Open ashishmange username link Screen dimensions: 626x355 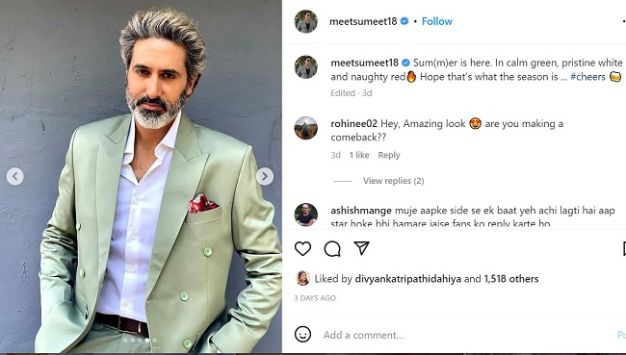pos(361,211)
